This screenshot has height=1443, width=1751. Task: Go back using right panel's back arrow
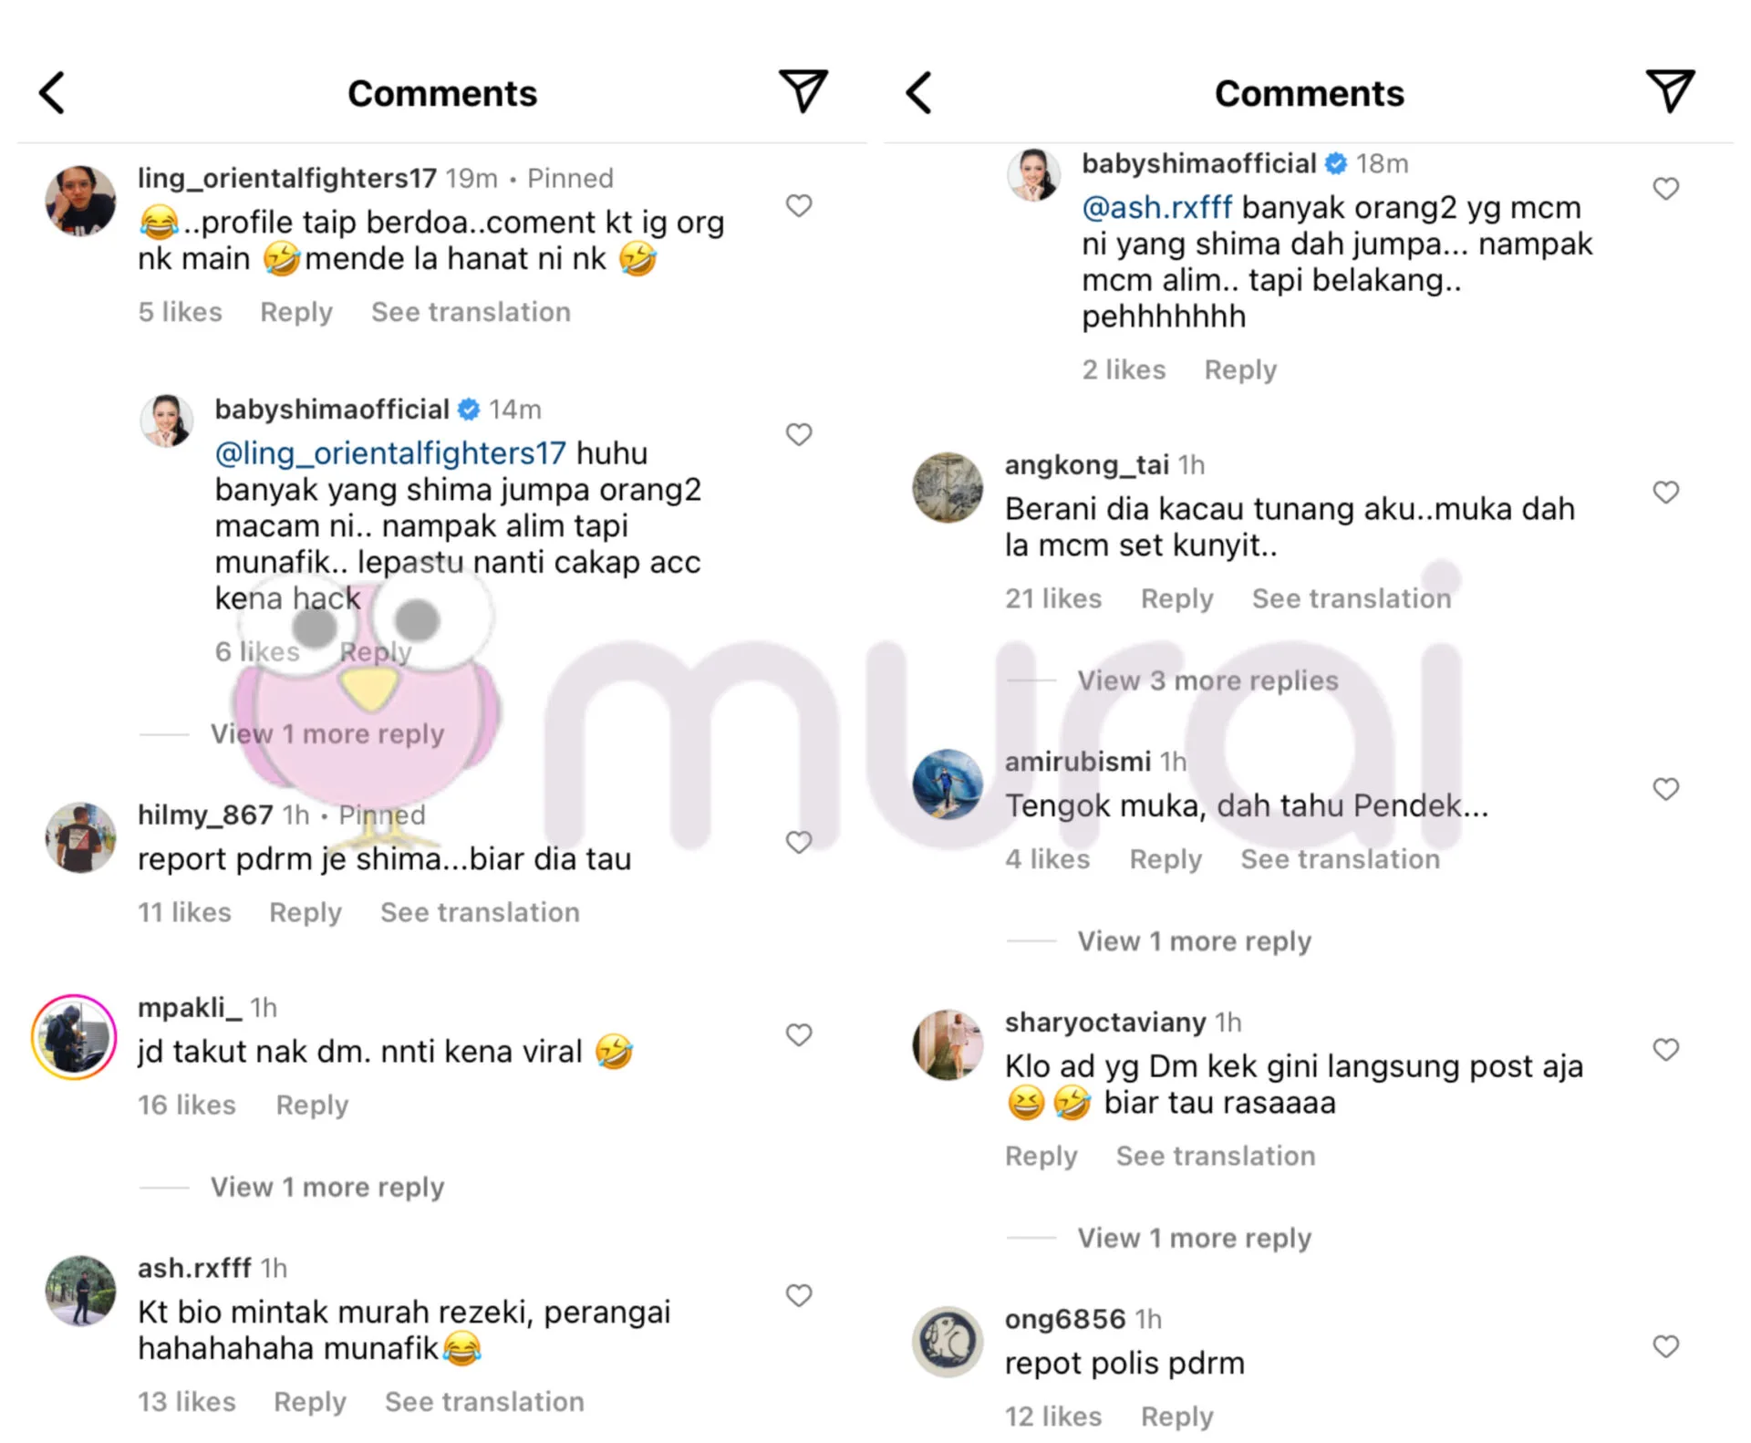click(918, 93)
